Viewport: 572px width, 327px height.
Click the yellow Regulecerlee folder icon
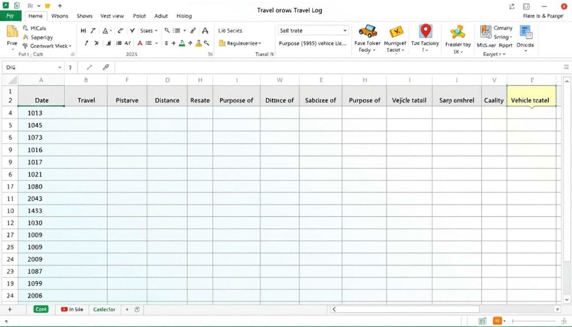[x=222, y=43]
